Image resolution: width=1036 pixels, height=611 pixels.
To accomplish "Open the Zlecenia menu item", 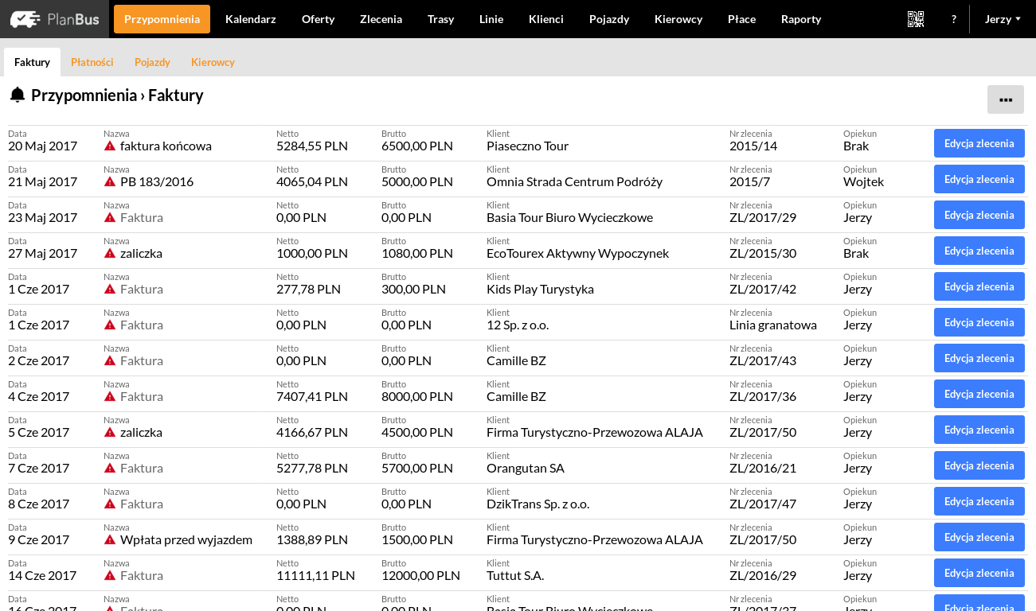I will (x=381, y=19).
